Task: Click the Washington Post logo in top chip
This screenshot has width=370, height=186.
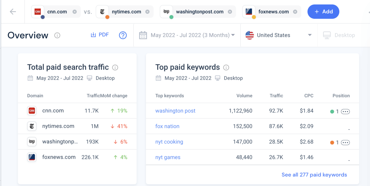Action: click(166, 12)
